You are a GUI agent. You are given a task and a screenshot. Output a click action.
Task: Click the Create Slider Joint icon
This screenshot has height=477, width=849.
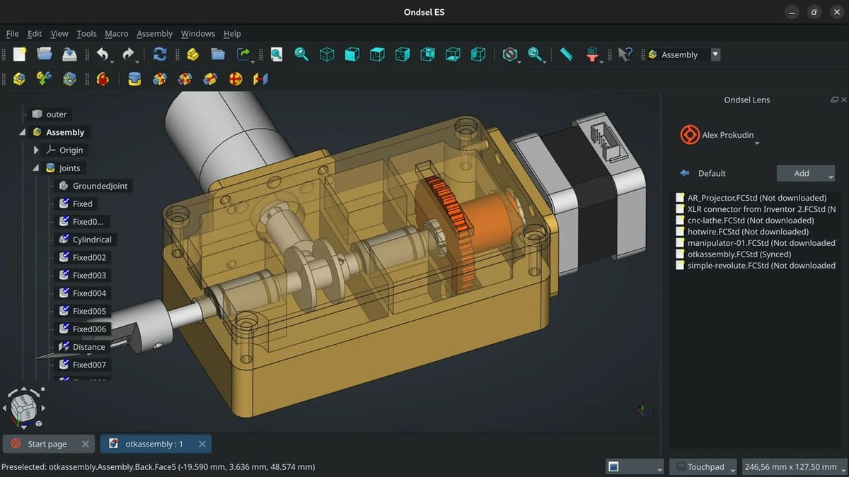coord(210,78)
